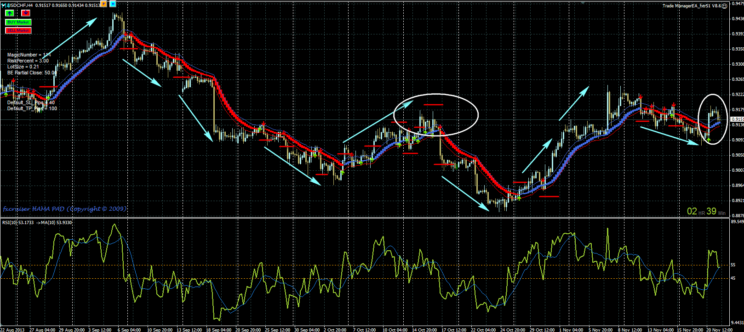Viewport: 744px width, 332px height.
Task: Click the MagicNumber = 114 label
Action: pyautogui.click(x=29, y=55)
